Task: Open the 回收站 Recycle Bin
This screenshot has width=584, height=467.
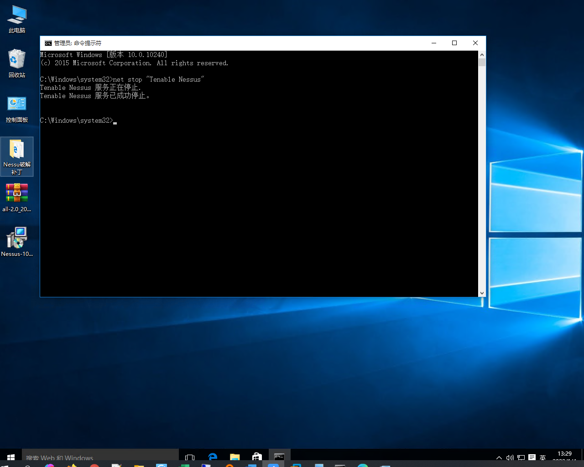Action: [17, 61]
